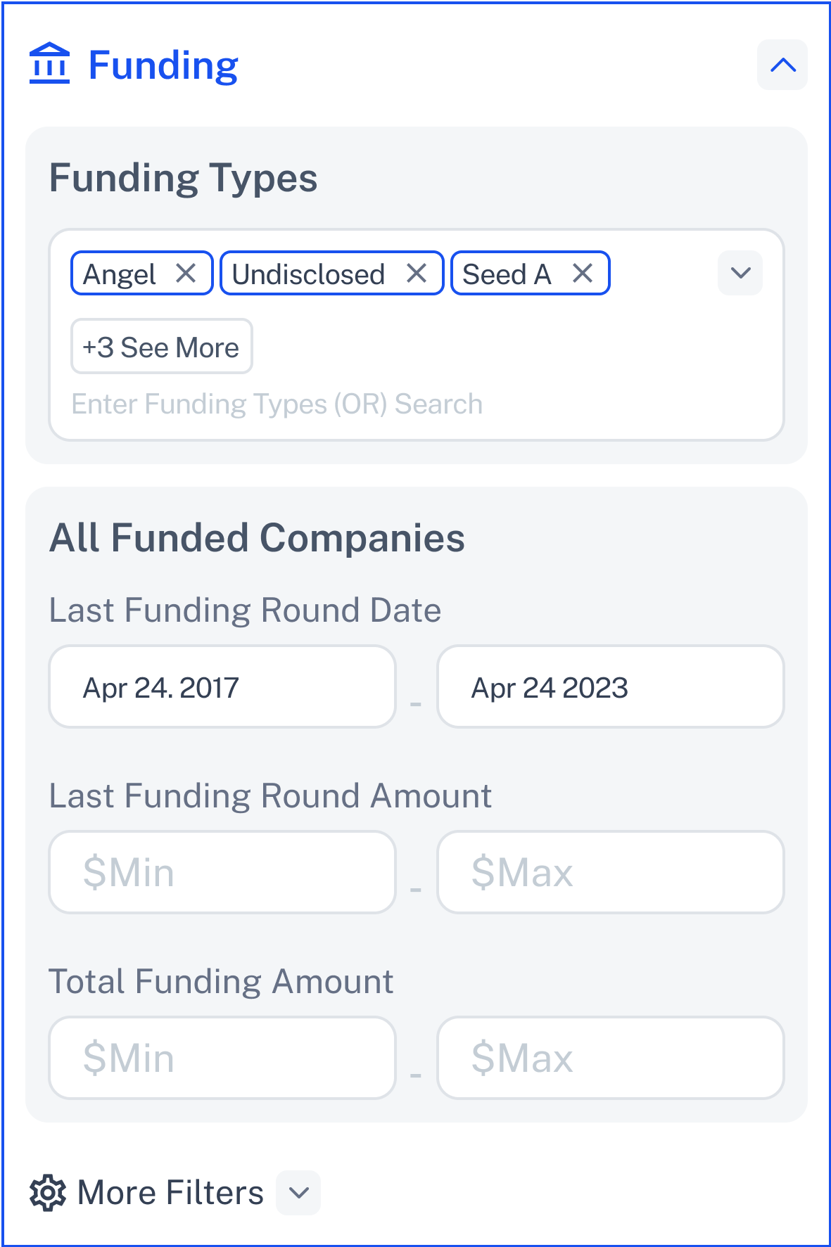Click the Total Funding Amount $Min field
Viewport: 831px width, 1247px height.
pyautogui.click(x=222, y=1059)
